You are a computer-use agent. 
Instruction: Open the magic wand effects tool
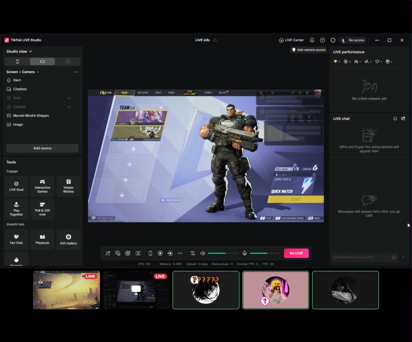coord(108,253)
